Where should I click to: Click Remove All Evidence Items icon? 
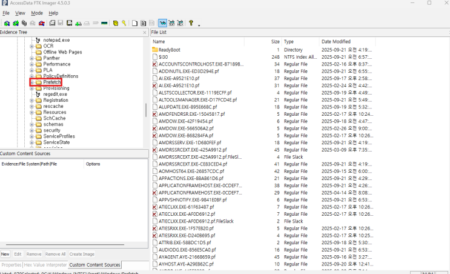coord(42,23)
